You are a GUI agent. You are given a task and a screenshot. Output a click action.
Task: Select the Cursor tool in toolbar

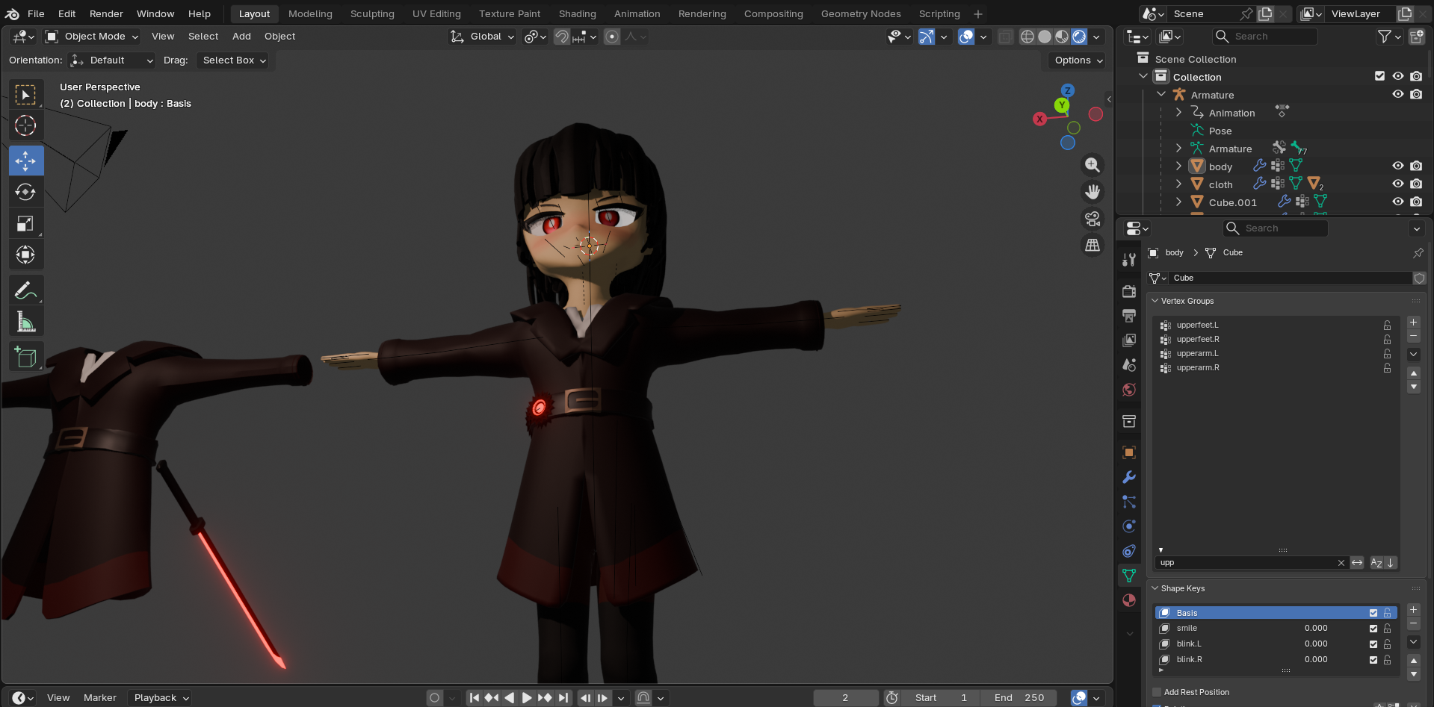click(x=25, y=125)
